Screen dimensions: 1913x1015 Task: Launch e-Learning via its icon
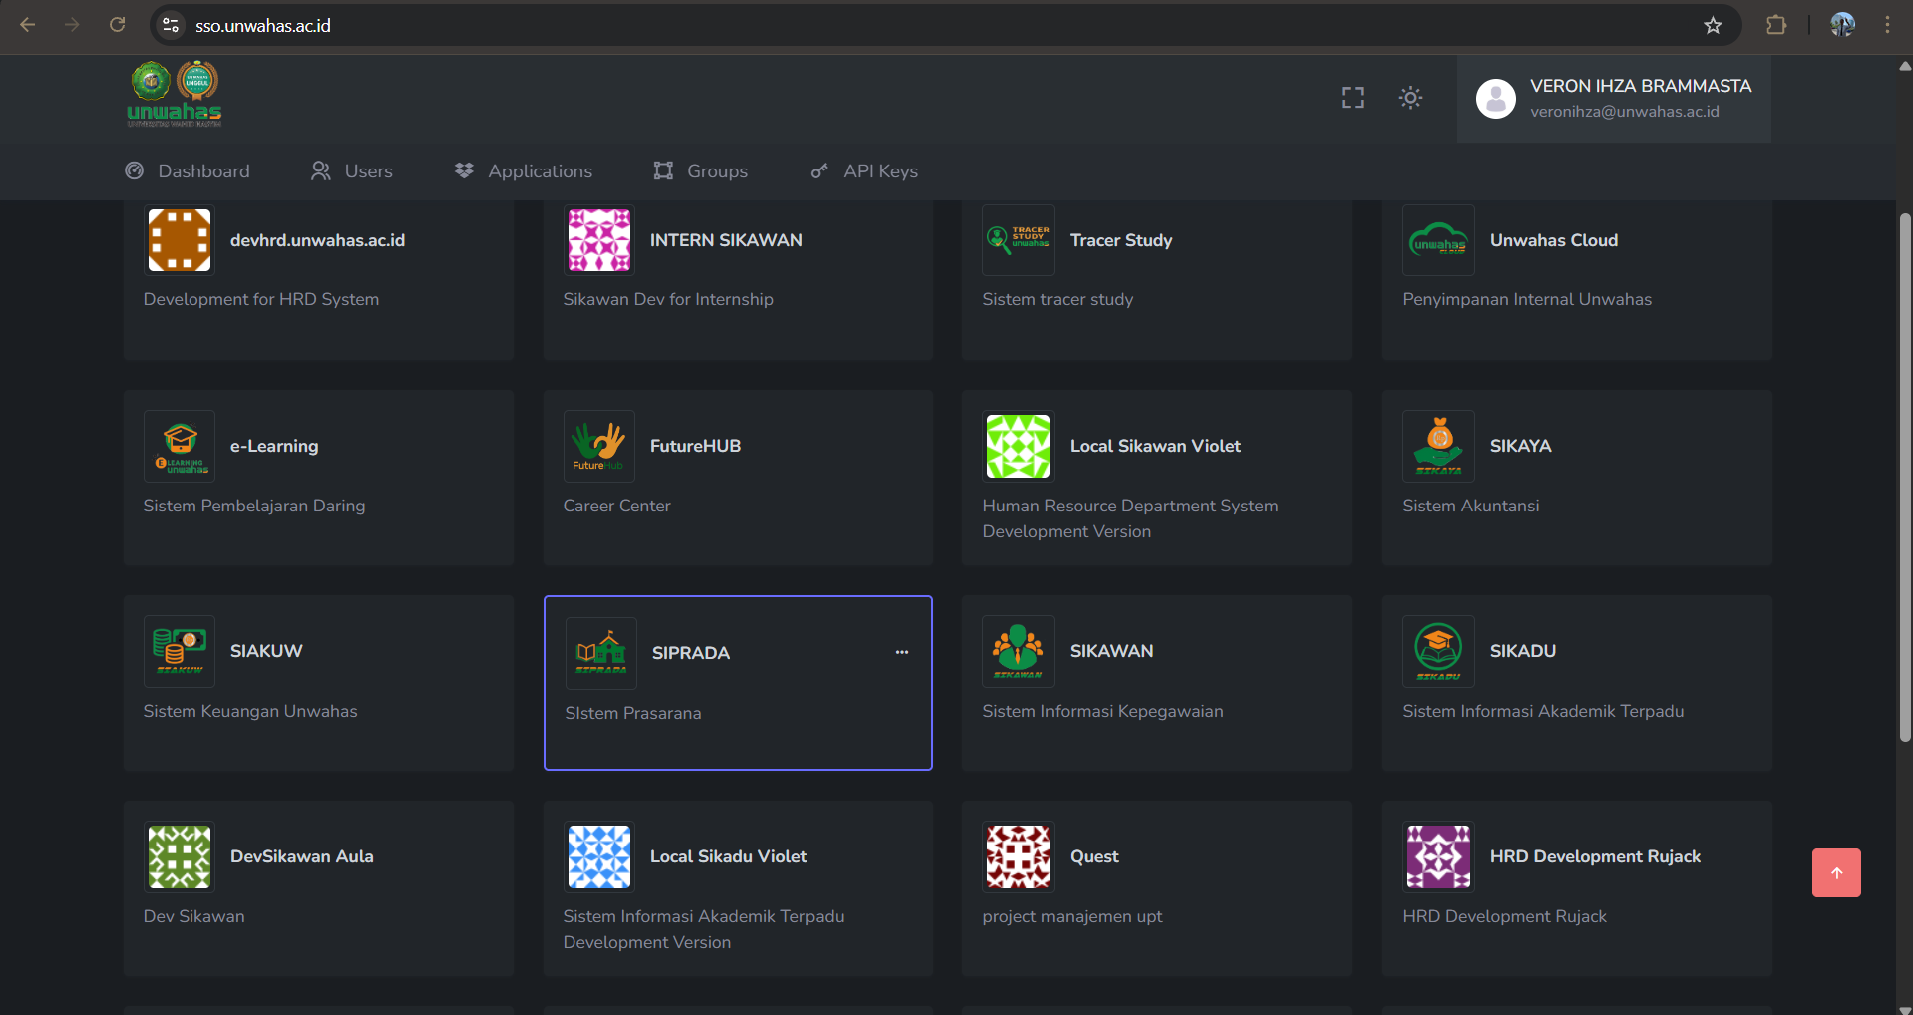pos(179,446)
